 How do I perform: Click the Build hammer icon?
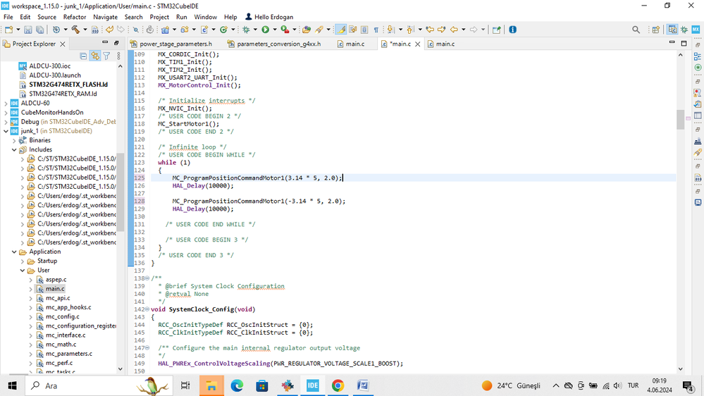pos(75,30)
